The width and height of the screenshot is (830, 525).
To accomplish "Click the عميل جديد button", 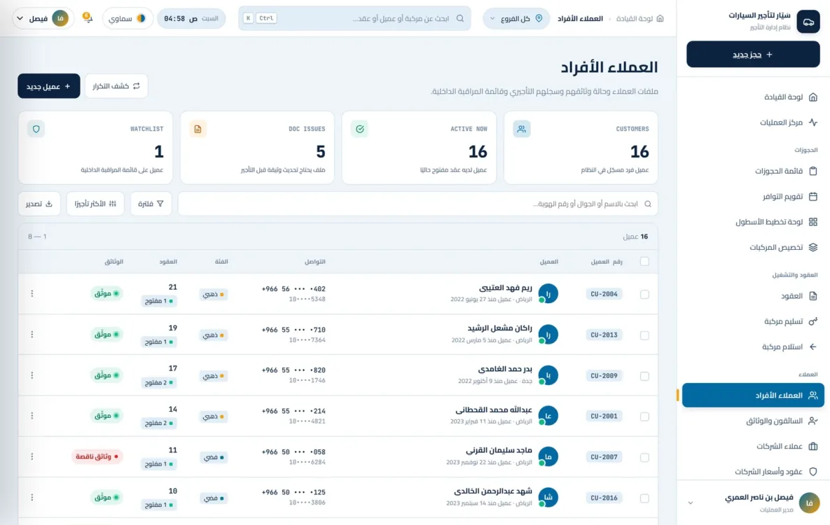I will (x=49, y=85).
